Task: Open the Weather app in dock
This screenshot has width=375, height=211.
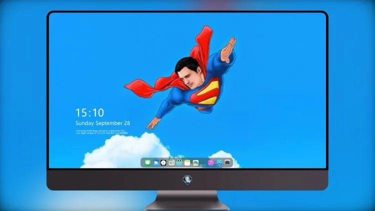Action: coord(155,162)
